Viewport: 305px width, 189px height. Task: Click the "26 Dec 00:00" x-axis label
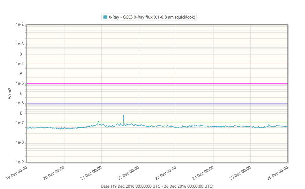point(278,173)
